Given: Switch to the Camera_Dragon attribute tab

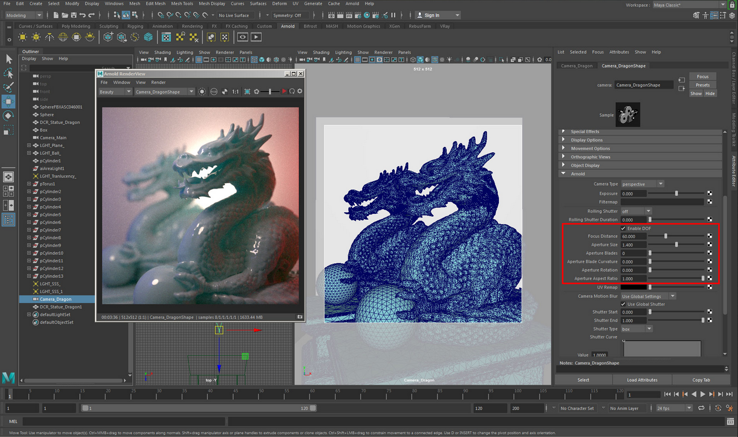Looking at the screenshot, I should coord(577,66).
